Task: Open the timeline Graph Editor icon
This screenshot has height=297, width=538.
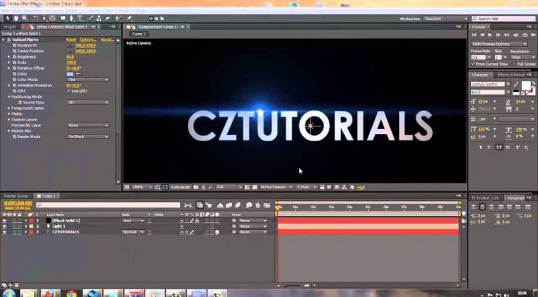Action: (267, 205)
